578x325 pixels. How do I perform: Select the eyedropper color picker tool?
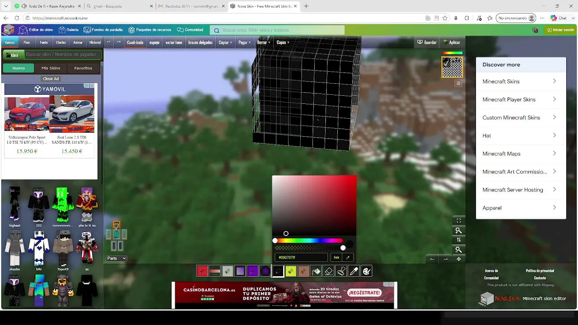[354, 271]
